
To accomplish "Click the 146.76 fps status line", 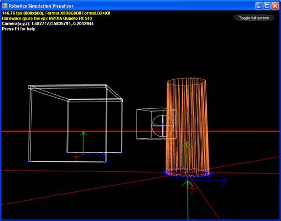I will (x=56, y=13).
